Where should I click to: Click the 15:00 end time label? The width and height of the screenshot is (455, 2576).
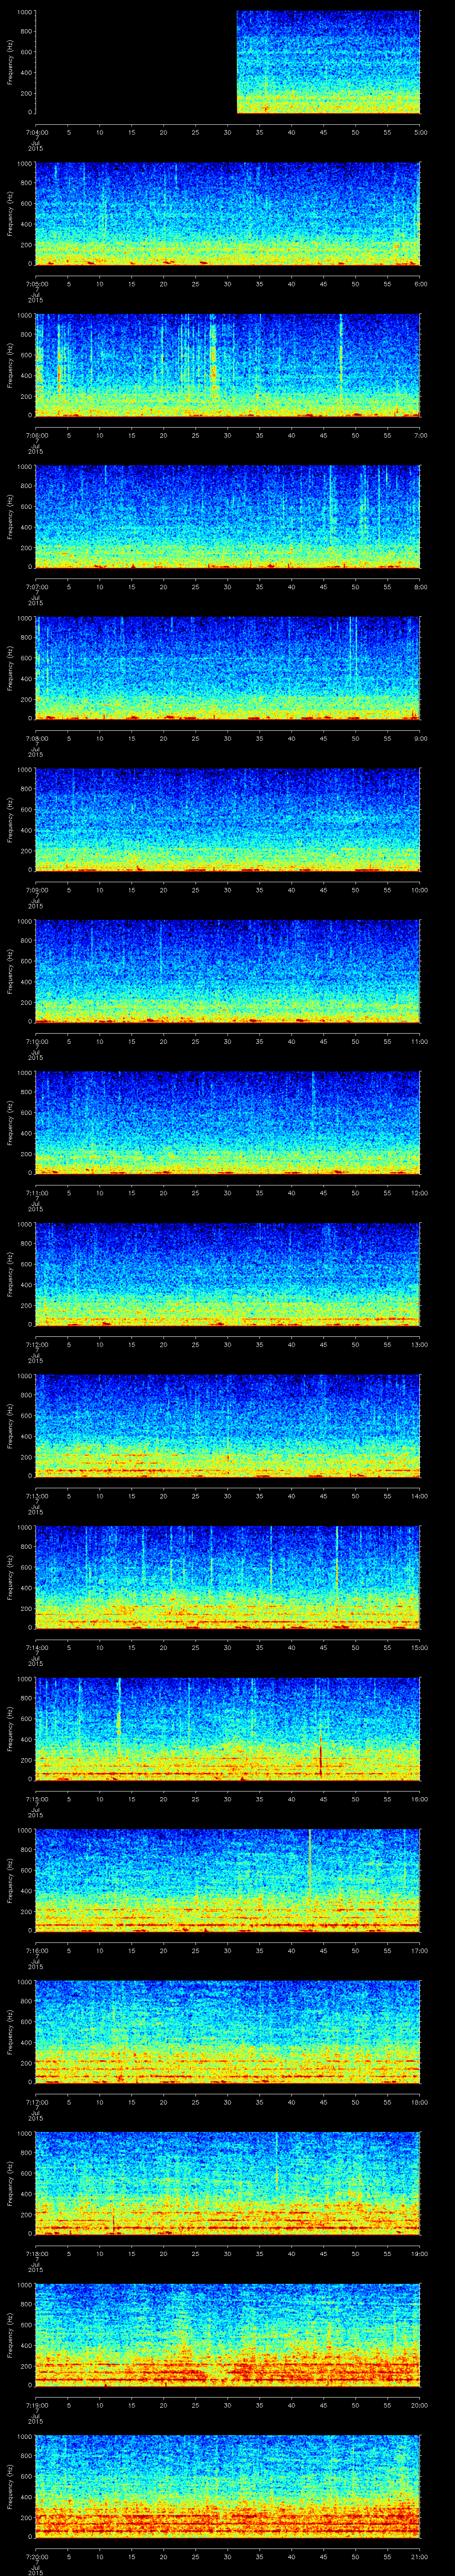tap(420, 1647)
